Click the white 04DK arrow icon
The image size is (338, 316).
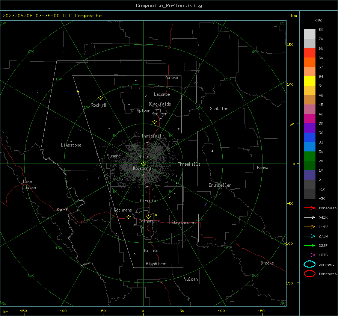[x=309, y=217]
